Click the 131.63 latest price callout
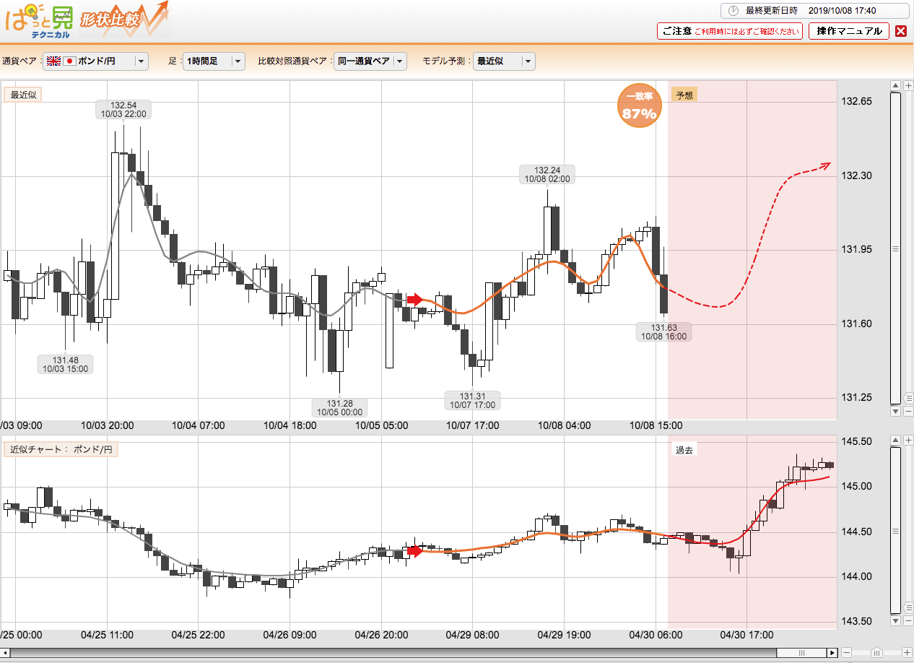The width and height of the screenshot is (914, 663). click(x=663, y=331)
